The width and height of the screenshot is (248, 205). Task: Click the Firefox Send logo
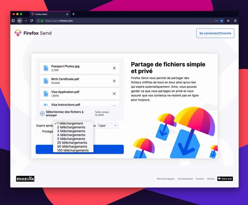33,33
